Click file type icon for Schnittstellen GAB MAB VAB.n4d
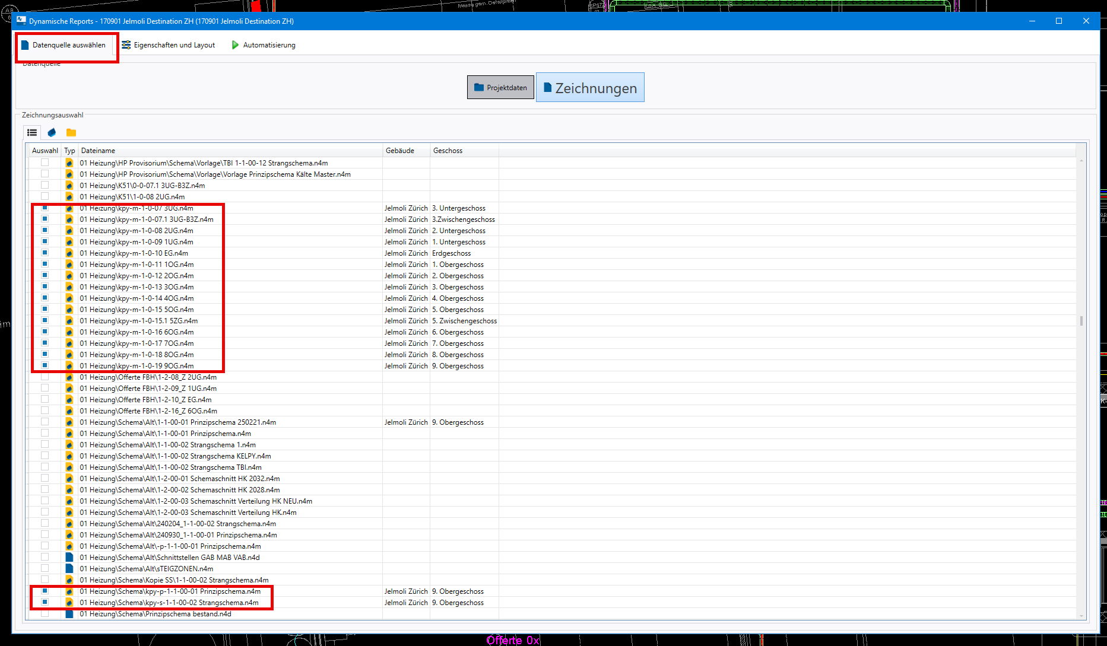The width and height of the screenshot is (1107, 646). coord(69,558)
